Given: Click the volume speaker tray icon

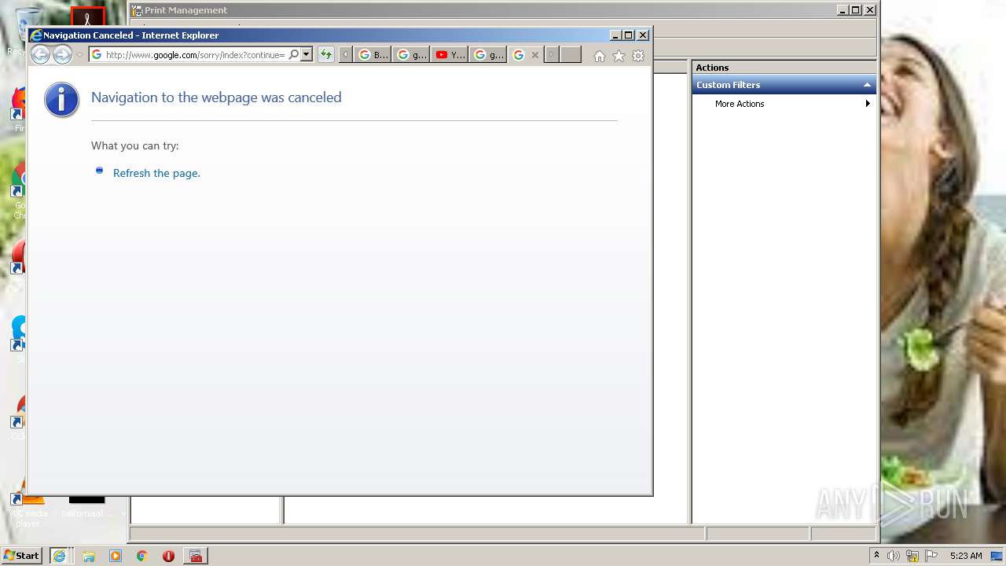Looking at the screenshot, I should [x=894, y=556].
